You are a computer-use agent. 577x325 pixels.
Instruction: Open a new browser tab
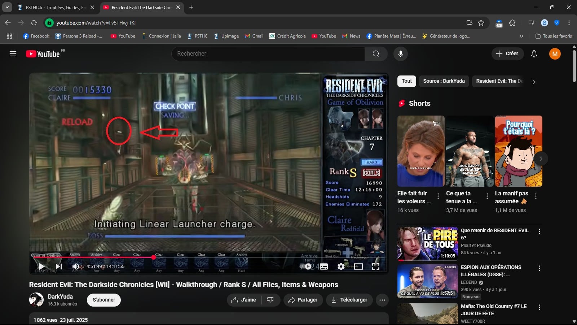tap(191, 7)
